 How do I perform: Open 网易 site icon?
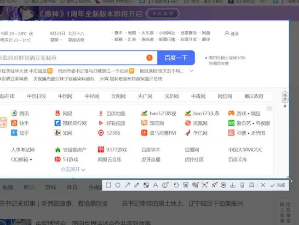[57, 113]
